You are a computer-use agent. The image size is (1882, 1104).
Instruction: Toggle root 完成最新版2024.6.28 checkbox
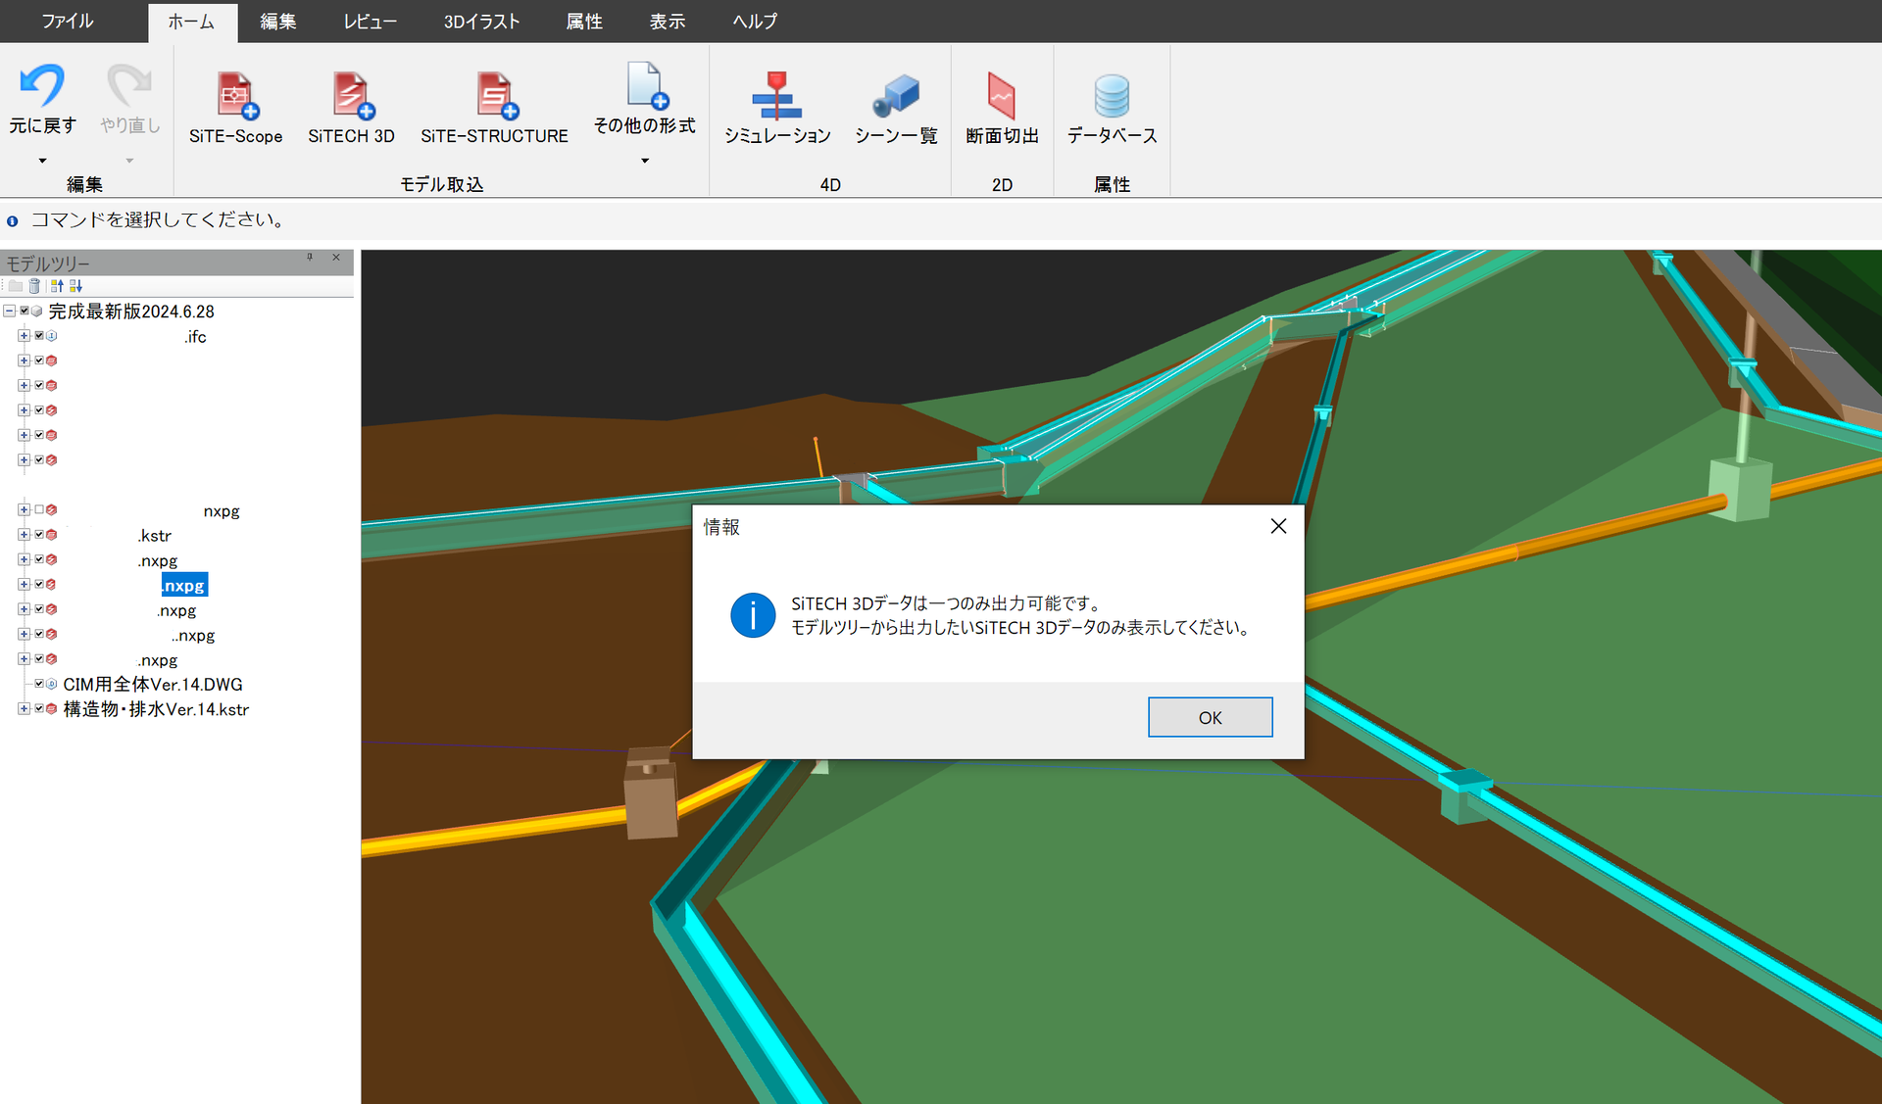pos(25,311)
